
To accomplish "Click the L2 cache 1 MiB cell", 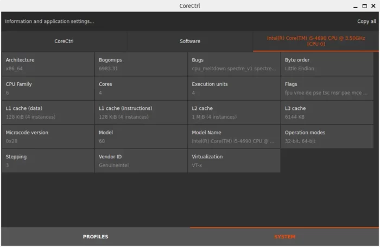I will pyautogui.click(x=234, y=113).
